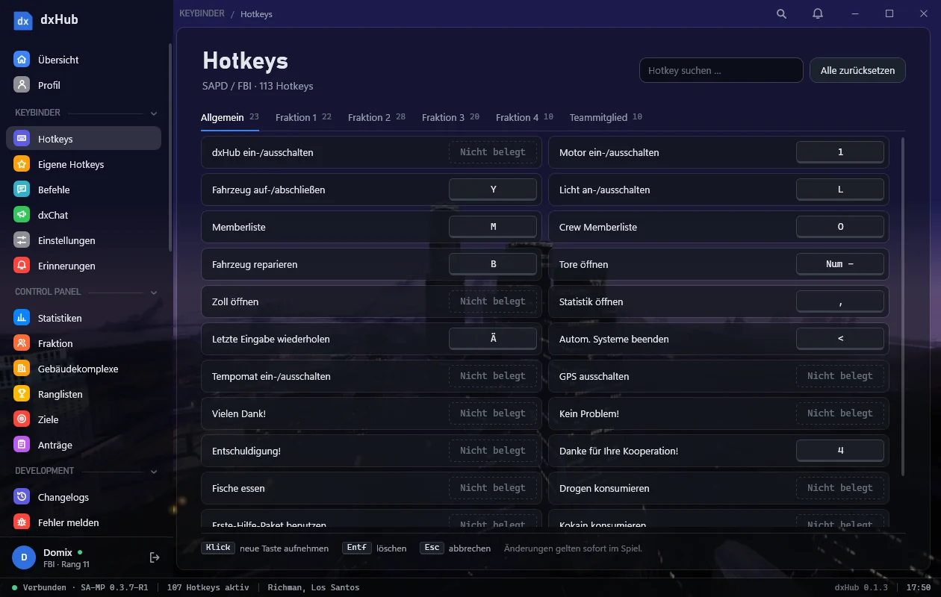Assign key to Zoll öffnen

tap(493, 301)
